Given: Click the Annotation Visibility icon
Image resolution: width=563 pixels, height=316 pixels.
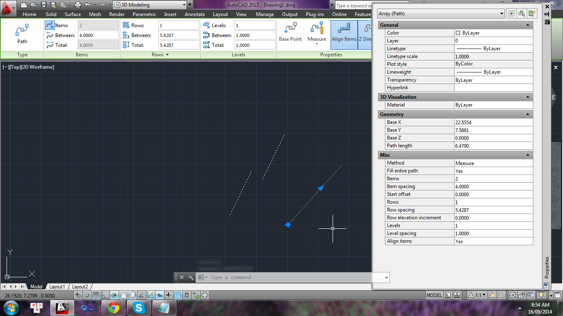Looking at the screenshot, I should pos(492,295).
